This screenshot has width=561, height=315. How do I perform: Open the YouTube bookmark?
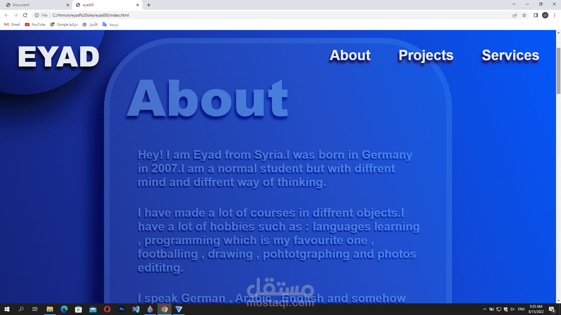35,24
